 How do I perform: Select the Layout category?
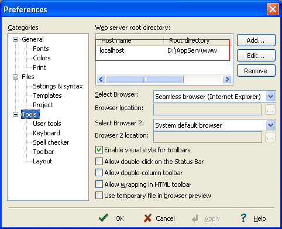(x=43, y=161)
